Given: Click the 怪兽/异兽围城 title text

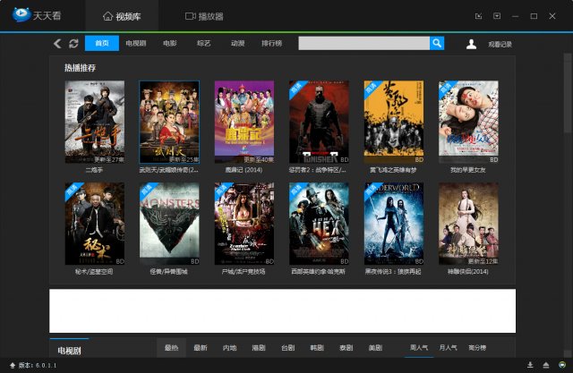Looking at the screenshot, I should click(x=169, y=272).
